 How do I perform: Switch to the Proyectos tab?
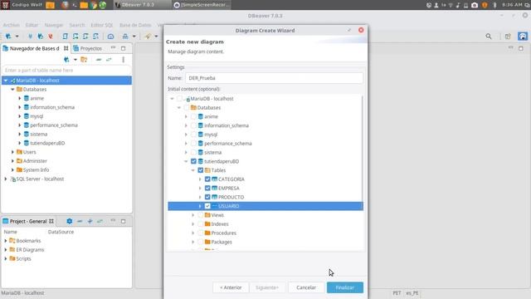[88, 48]
